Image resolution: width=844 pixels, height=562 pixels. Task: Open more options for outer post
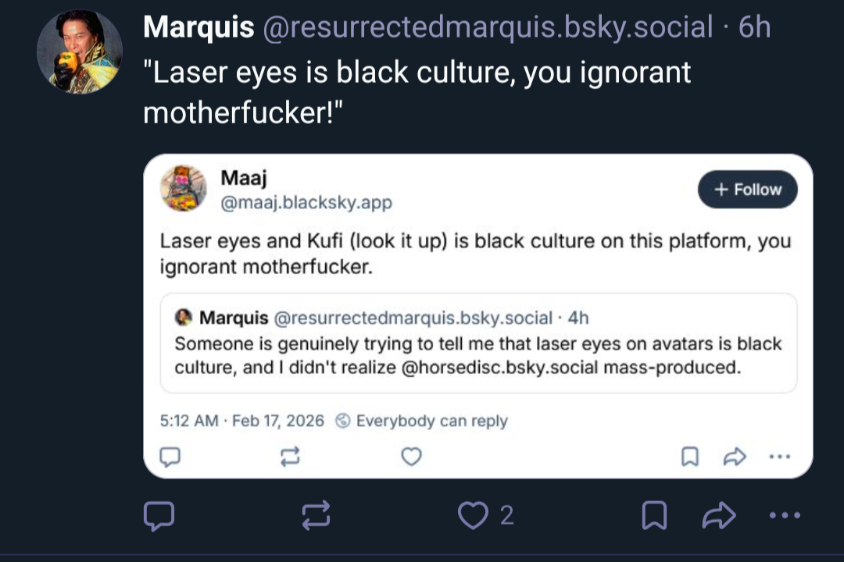coord(785,515)
